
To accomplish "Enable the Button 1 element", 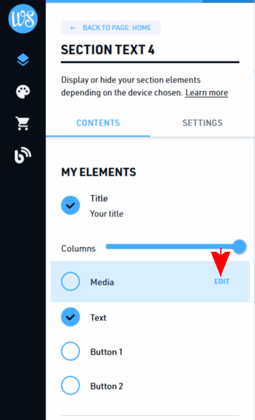I will [70, 351].
